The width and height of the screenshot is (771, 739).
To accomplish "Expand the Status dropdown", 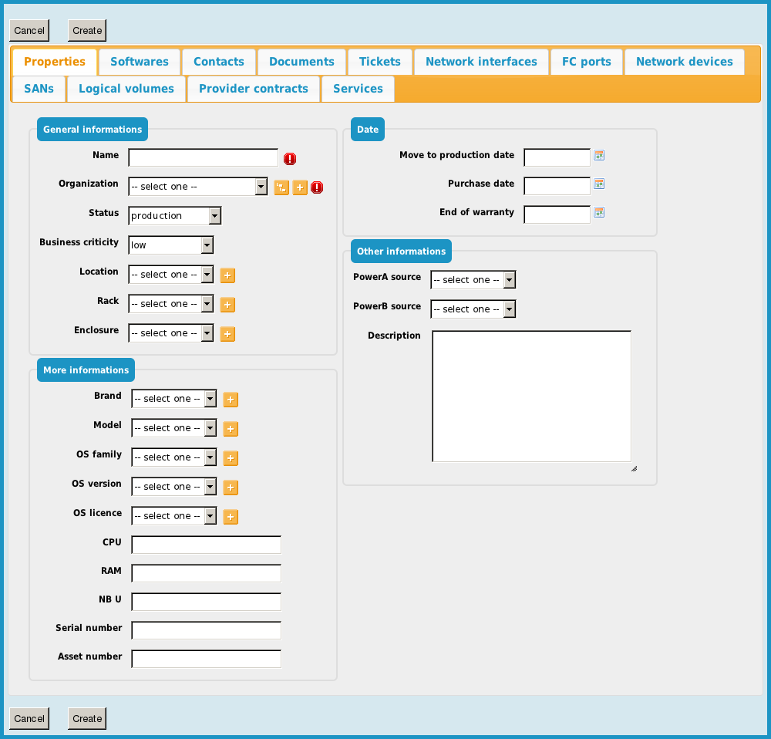I will coord(174,216).
